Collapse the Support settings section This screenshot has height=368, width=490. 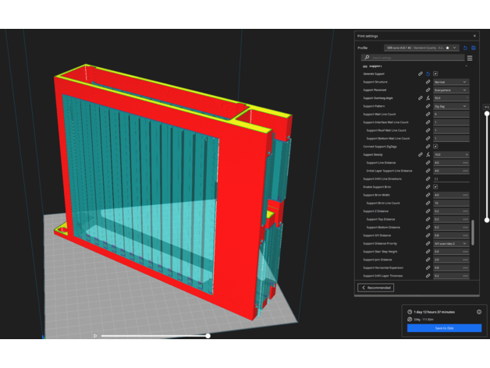466,66
